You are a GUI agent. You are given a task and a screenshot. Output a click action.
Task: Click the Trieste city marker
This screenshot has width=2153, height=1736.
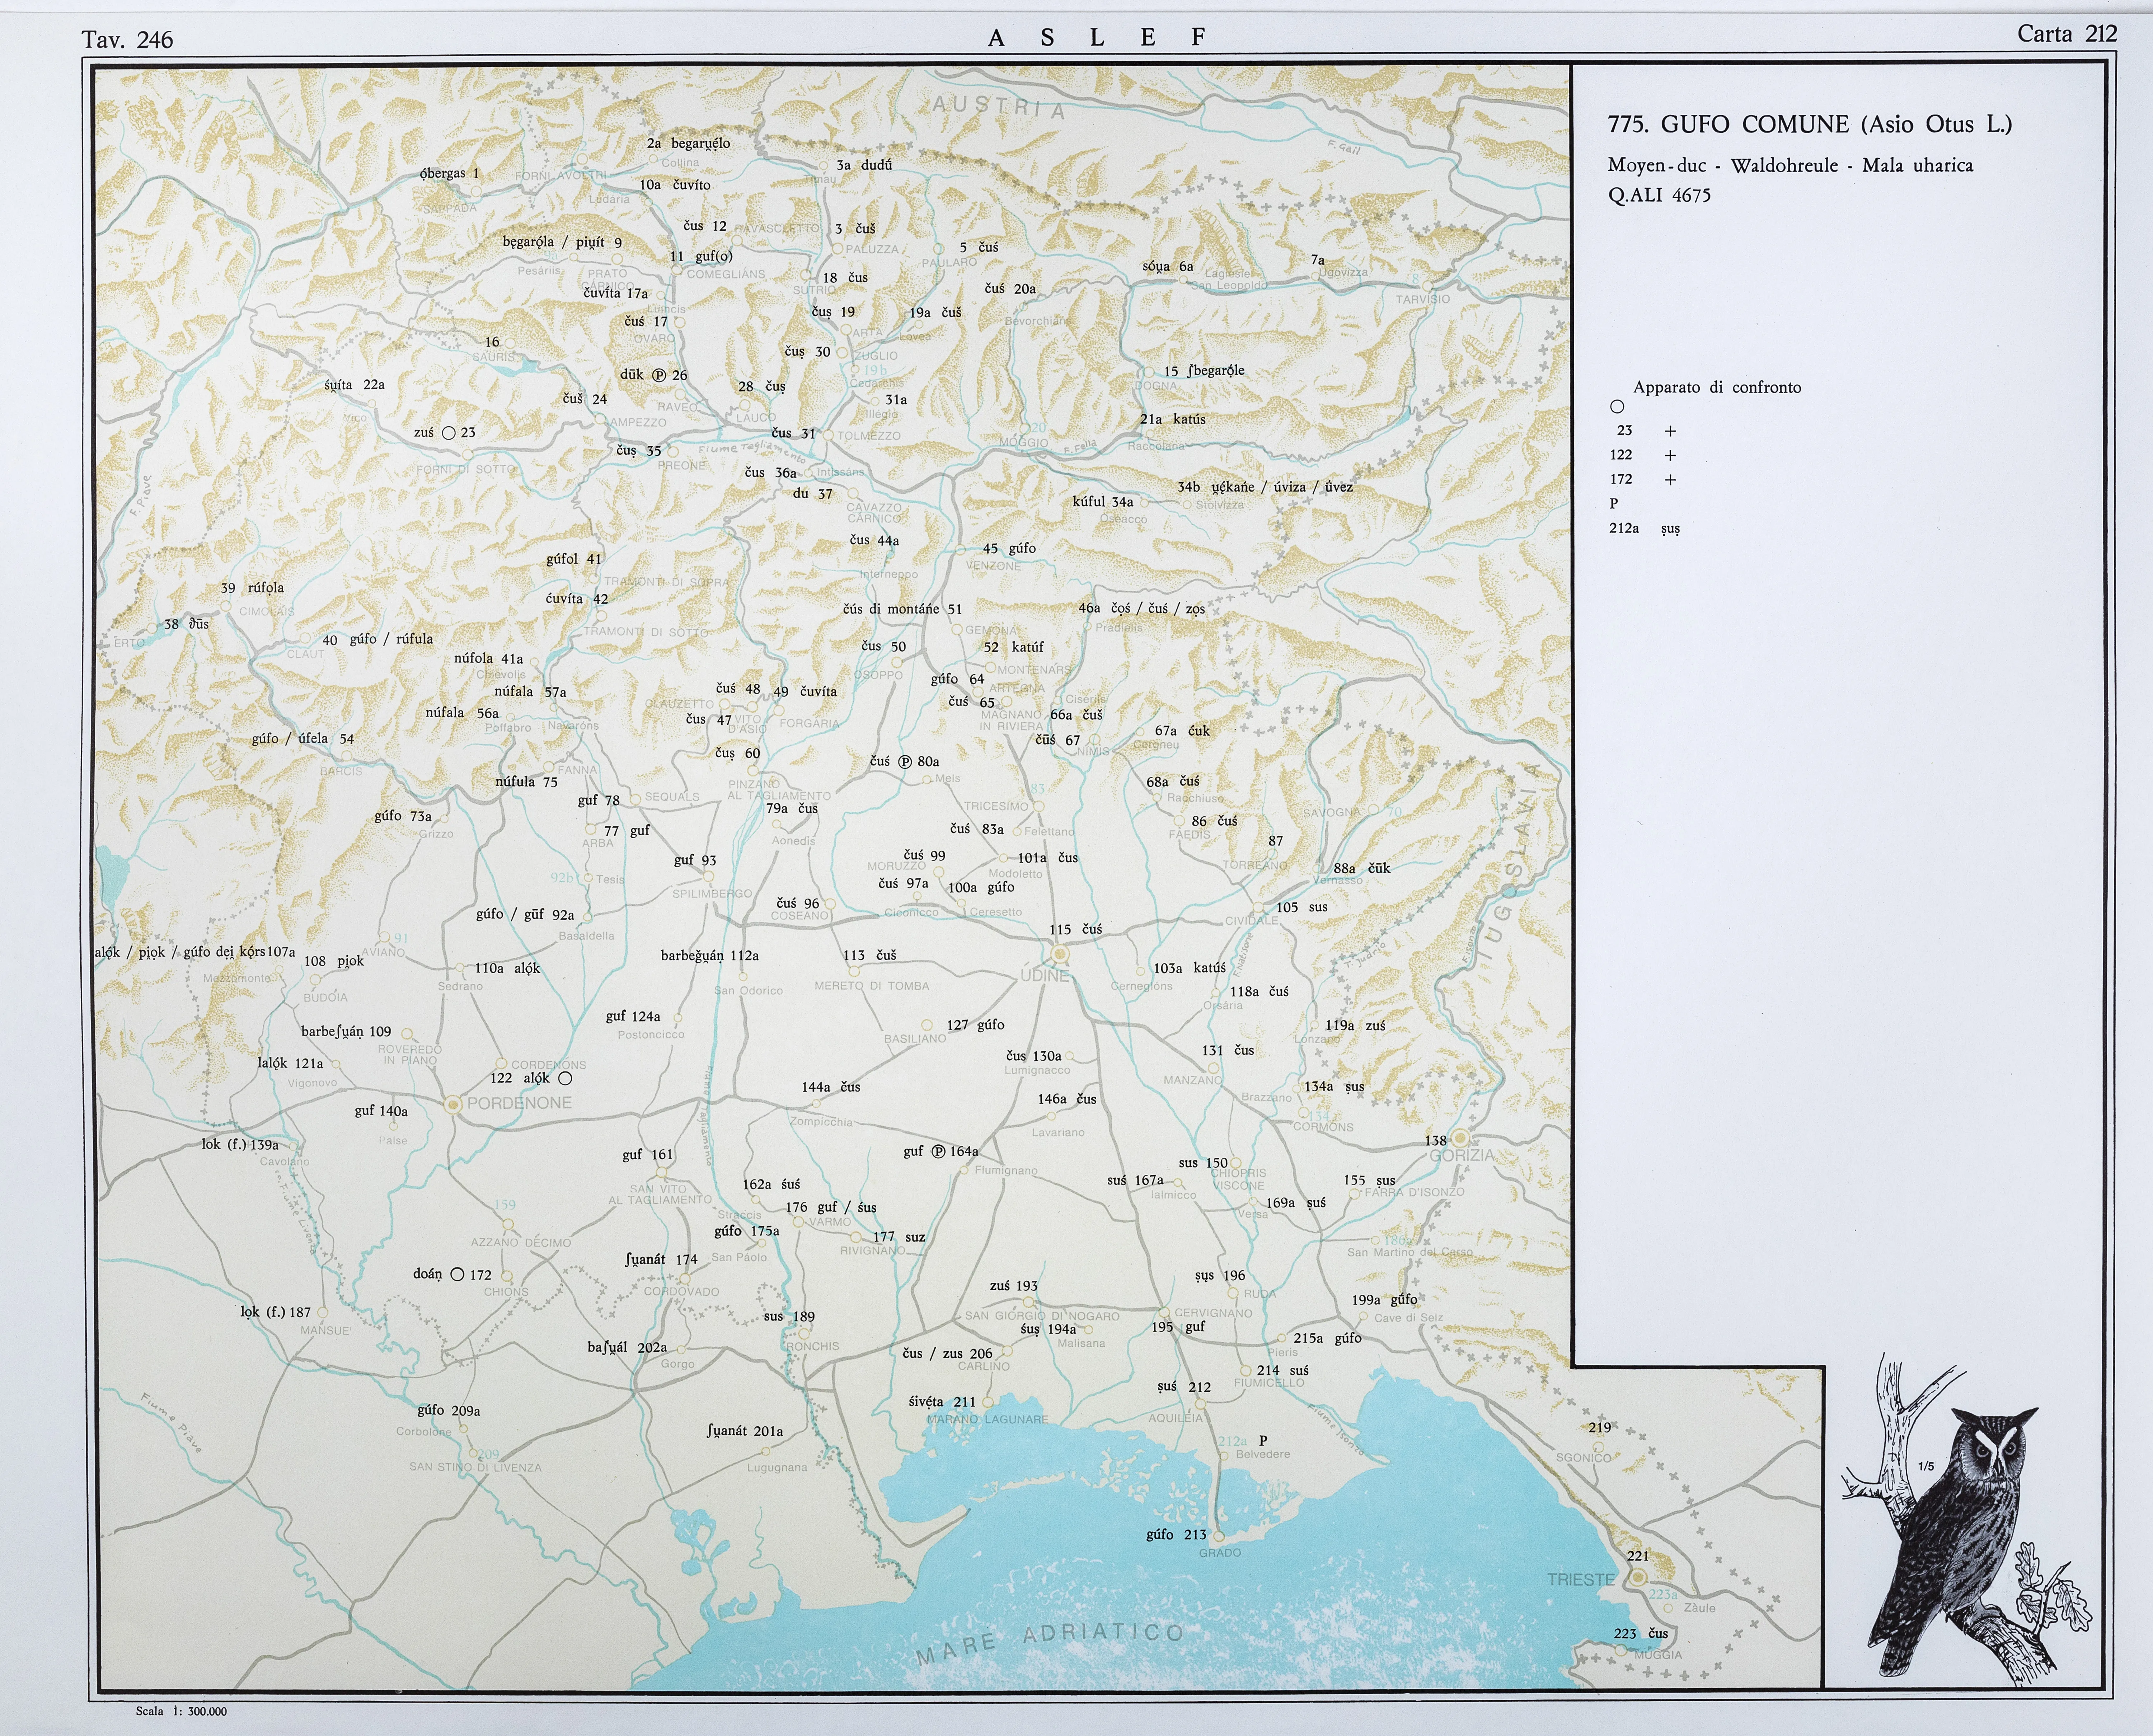[1638, 1577]
